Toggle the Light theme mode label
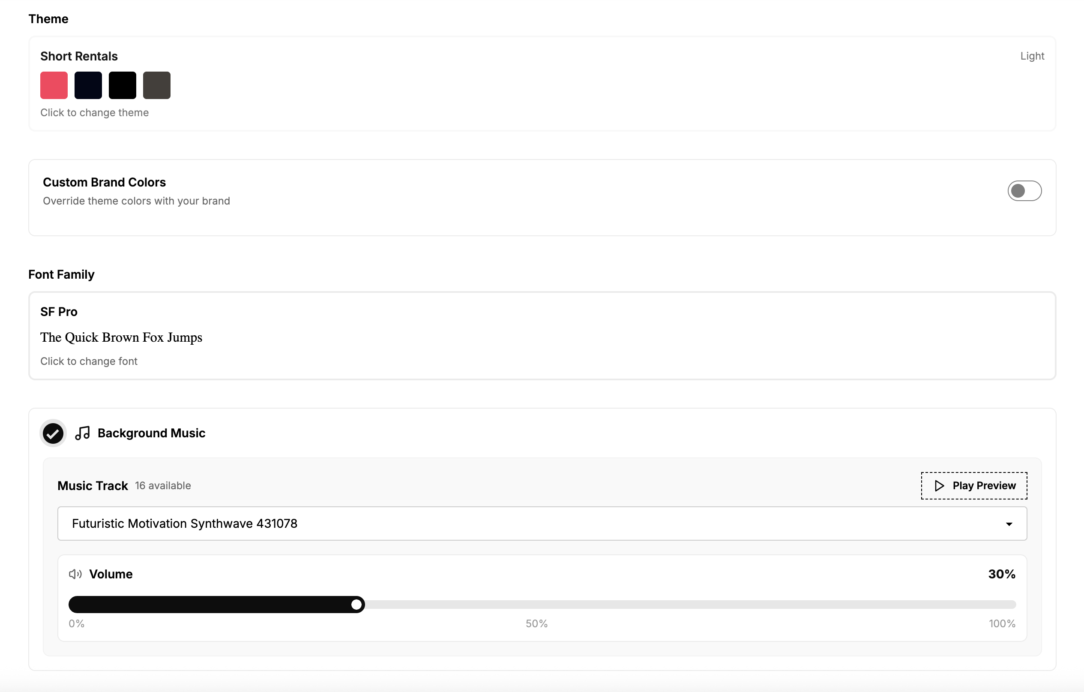Image resolution: width=1084 pixels, height=692 pixels. click(1033, 55)
